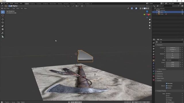The width and height of the screenshot is (184, 103).
Task: Open the Edit menu
Action: 7,3
